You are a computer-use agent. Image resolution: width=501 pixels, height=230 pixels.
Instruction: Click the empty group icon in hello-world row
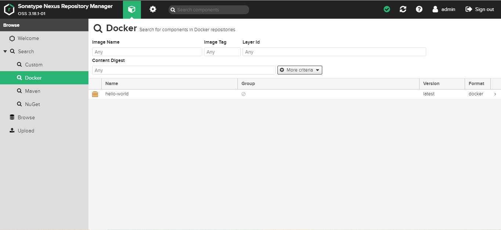(243, 94)
